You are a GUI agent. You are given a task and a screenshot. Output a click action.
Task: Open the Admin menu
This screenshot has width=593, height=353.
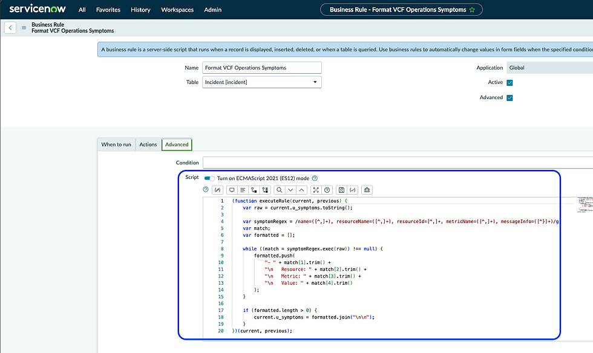(213, 10)
